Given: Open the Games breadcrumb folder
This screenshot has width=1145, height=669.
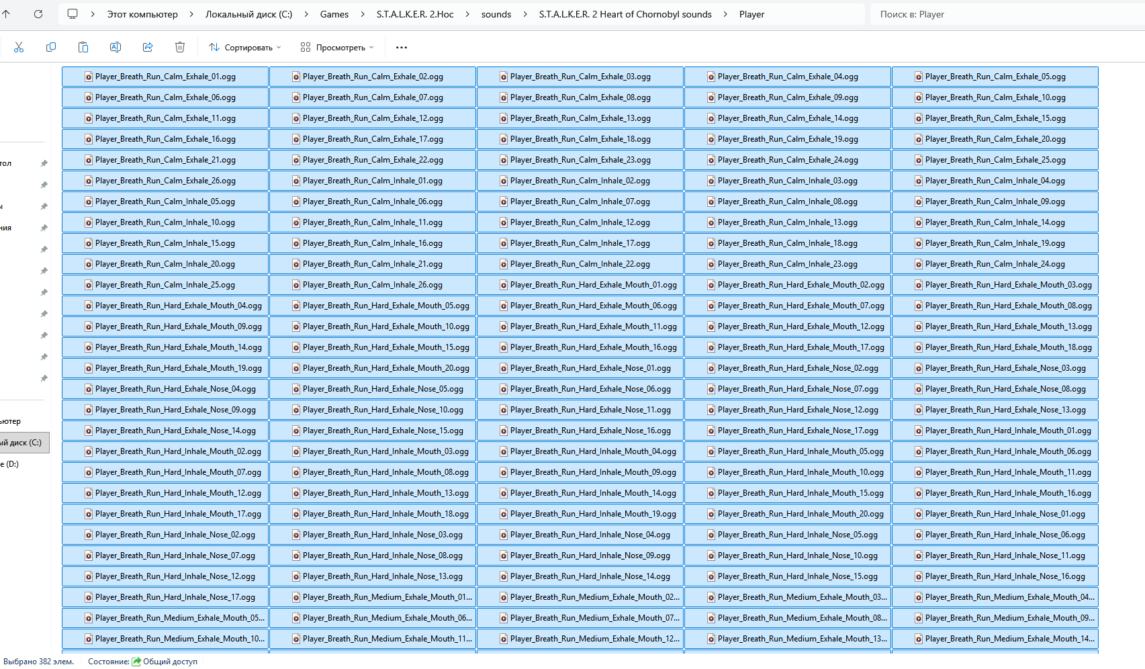Looking at the screenshot, I should [334, 14].
